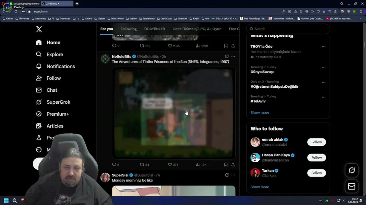The image size is (366, 205).
Task: Open Notifications in the sidebar
Action: [55, 66]
